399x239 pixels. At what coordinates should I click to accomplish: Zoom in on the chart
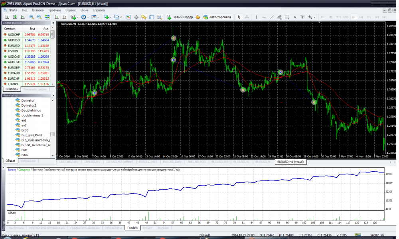pyautogui.click(x=32, y=17)
